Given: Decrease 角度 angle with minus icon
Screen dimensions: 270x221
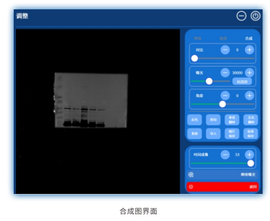Looking at the screenshot, I should [225, 96].
